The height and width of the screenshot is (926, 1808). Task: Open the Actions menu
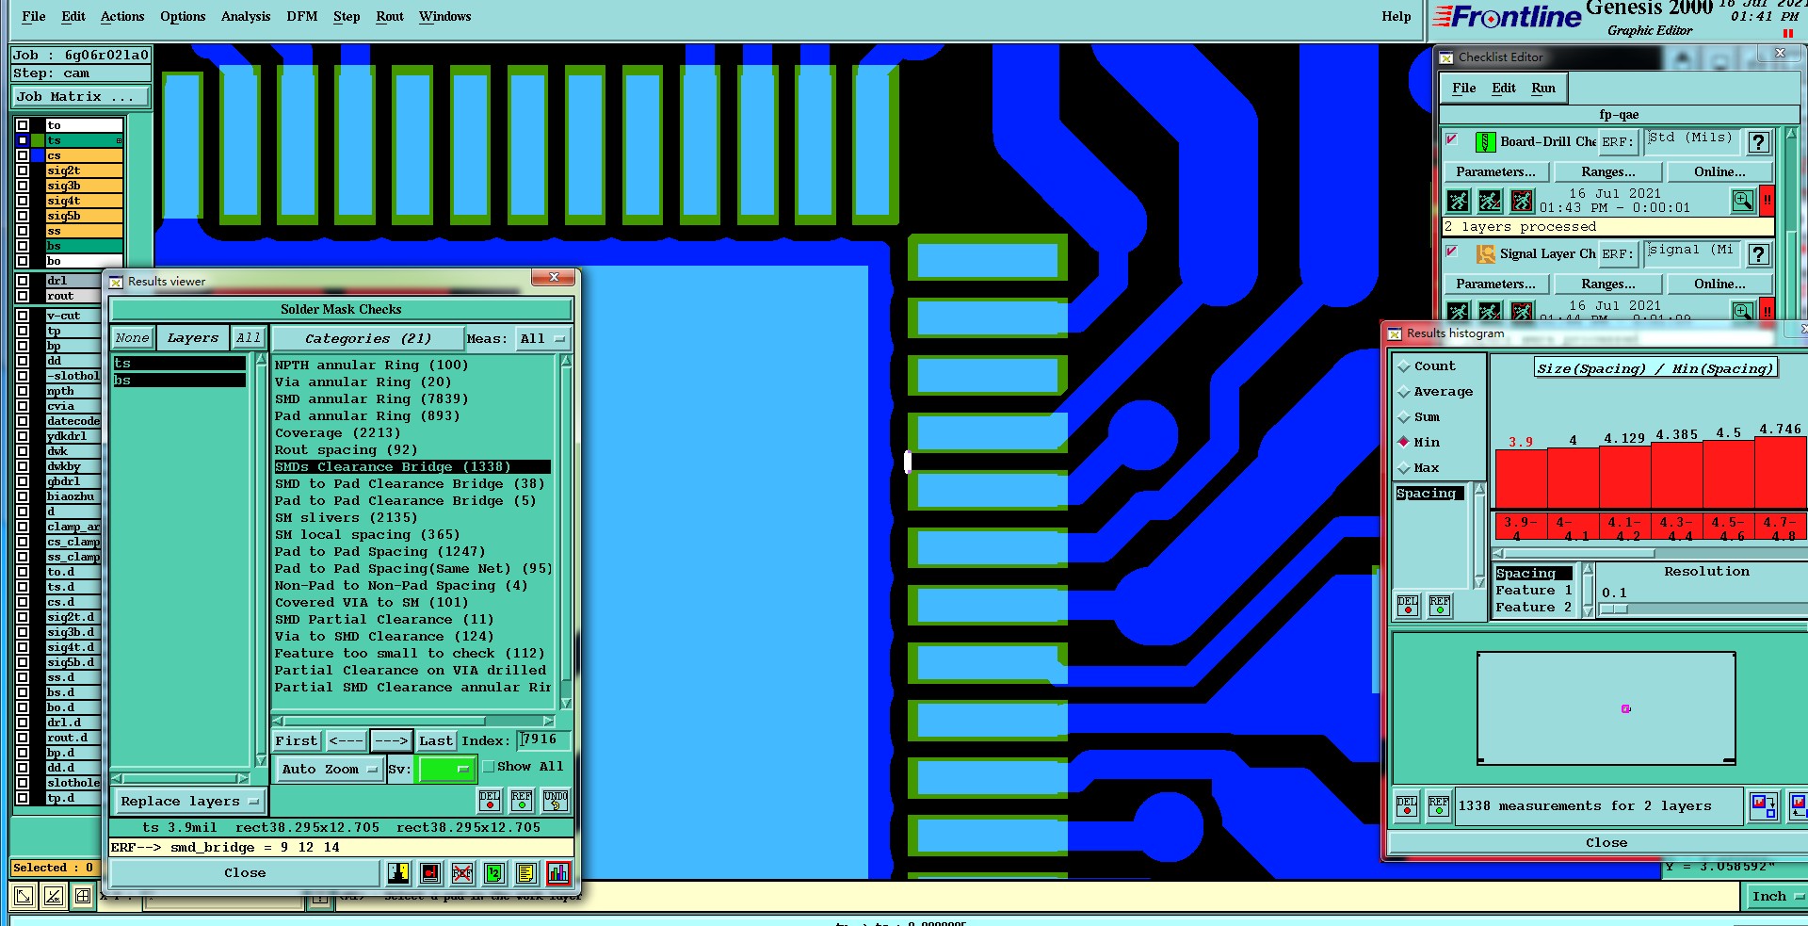tap(122, 17)
